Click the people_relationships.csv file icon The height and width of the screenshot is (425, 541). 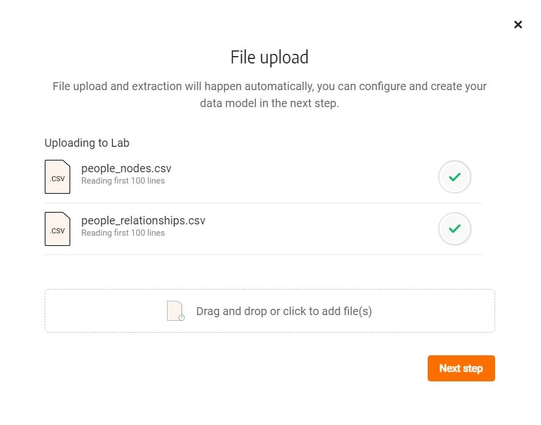click(x=57, y=229)
